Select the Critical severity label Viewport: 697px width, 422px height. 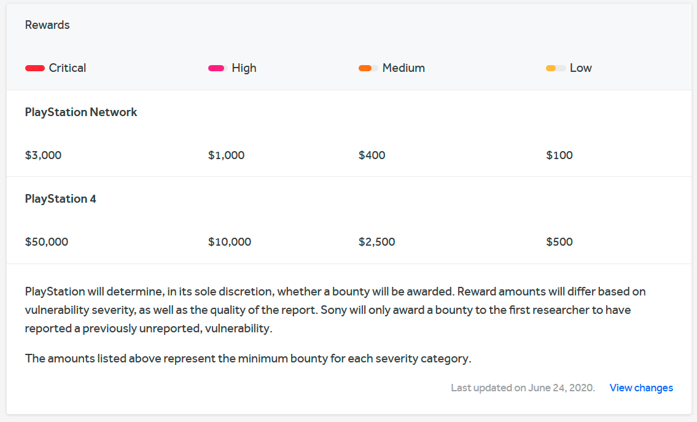click(68, 68)
